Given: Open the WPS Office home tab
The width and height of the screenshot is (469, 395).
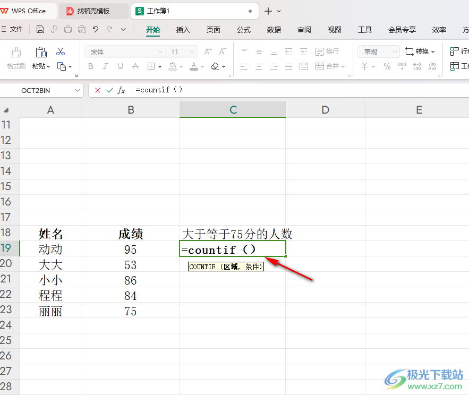Looking at the screenshot, I should (x=28, y=11).
